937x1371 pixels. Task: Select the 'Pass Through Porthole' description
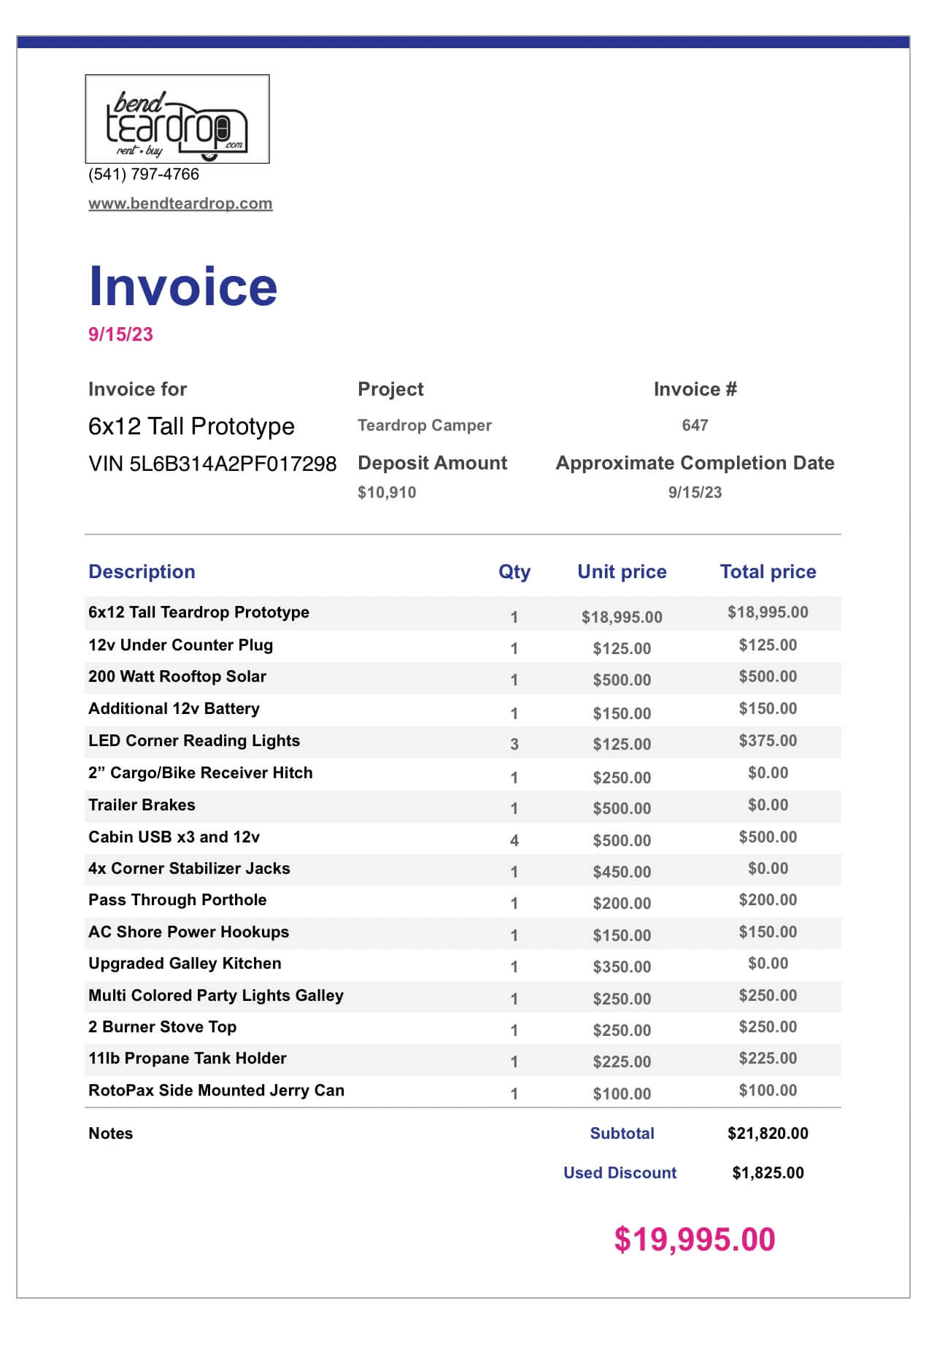pos(177,900)
